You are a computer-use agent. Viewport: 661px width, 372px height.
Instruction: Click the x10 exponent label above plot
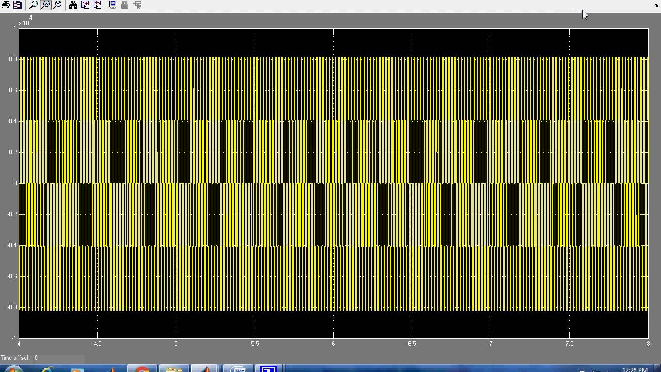(x=25, y=21)
